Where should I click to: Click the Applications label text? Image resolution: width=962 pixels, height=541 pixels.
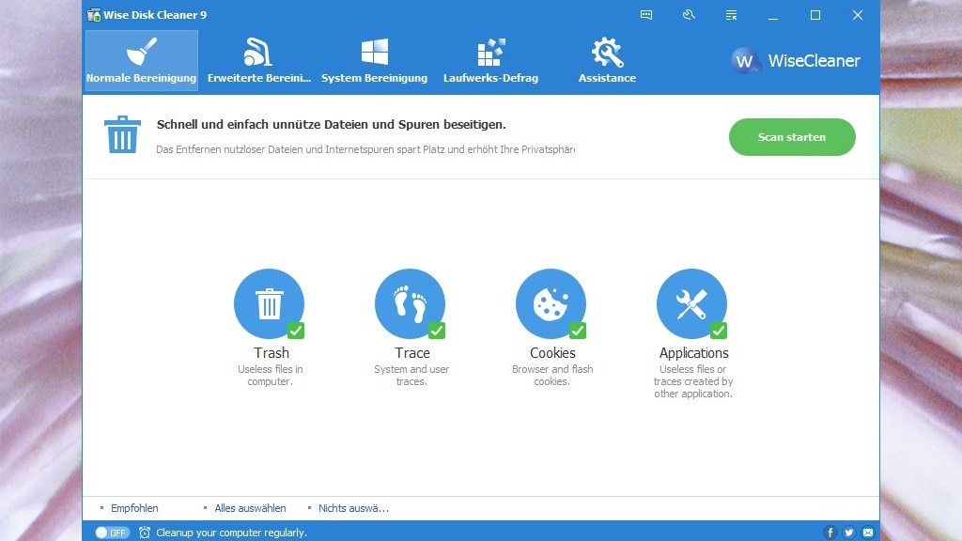tap(694, 353)
